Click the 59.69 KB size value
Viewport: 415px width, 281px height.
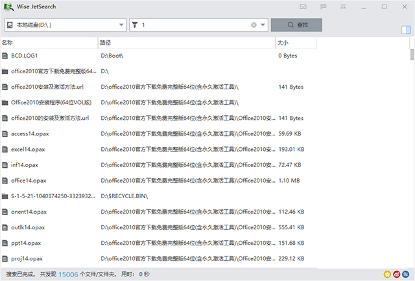(290, 133)
